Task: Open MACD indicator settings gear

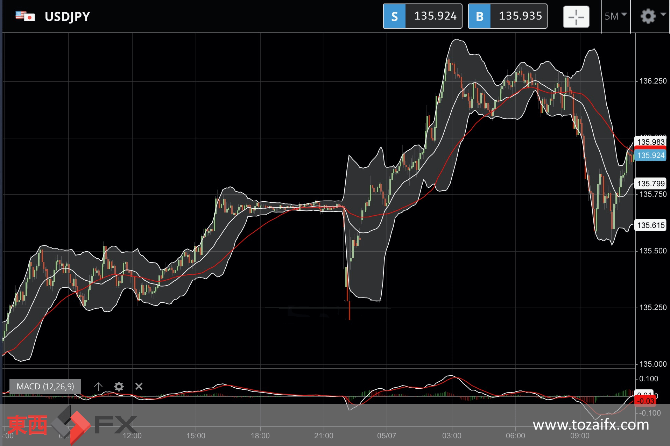Action: tap(119, 386)
